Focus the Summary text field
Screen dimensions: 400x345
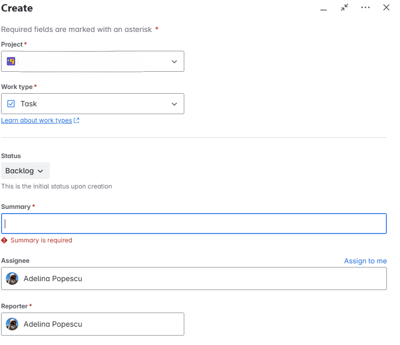(194, 224)
